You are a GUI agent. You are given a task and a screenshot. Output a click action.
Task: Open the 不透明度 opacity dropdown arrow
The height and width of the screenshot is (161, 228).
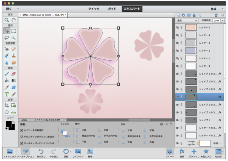click(x=222, y=21)
